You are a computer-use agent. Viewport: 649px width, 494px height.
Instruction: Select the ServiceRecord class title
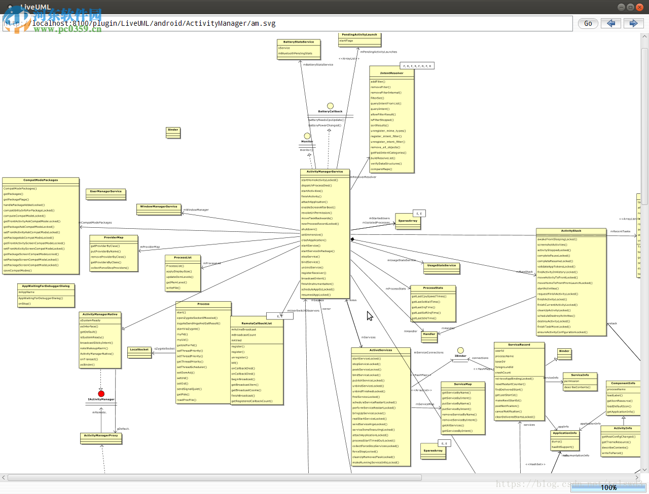[519, 345]
